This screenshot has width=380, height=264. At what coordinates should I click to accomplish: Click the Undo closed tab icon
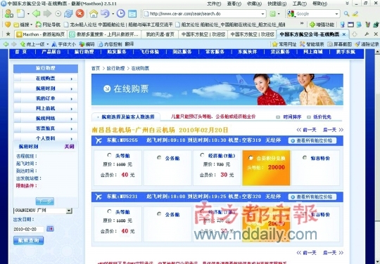105,13
